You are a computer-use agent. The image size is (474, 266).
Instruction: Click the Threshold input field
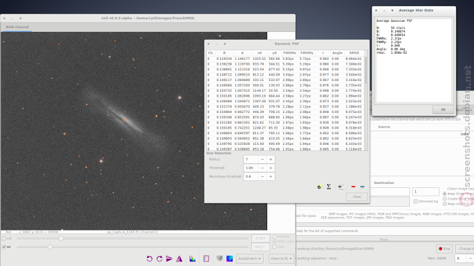tap(251, 168)
